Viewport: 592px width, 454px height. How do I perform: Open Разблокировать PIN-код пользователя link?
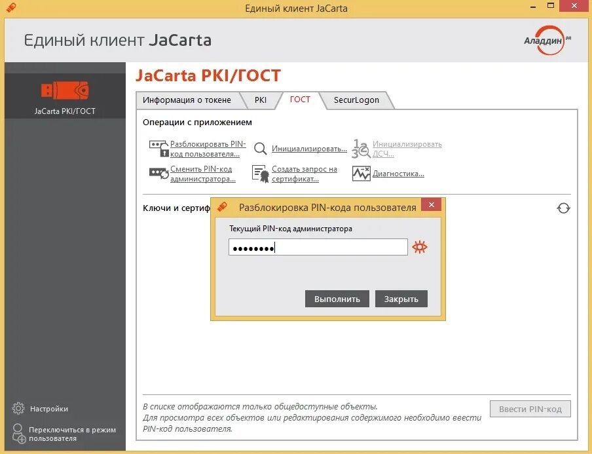(208, 149)
